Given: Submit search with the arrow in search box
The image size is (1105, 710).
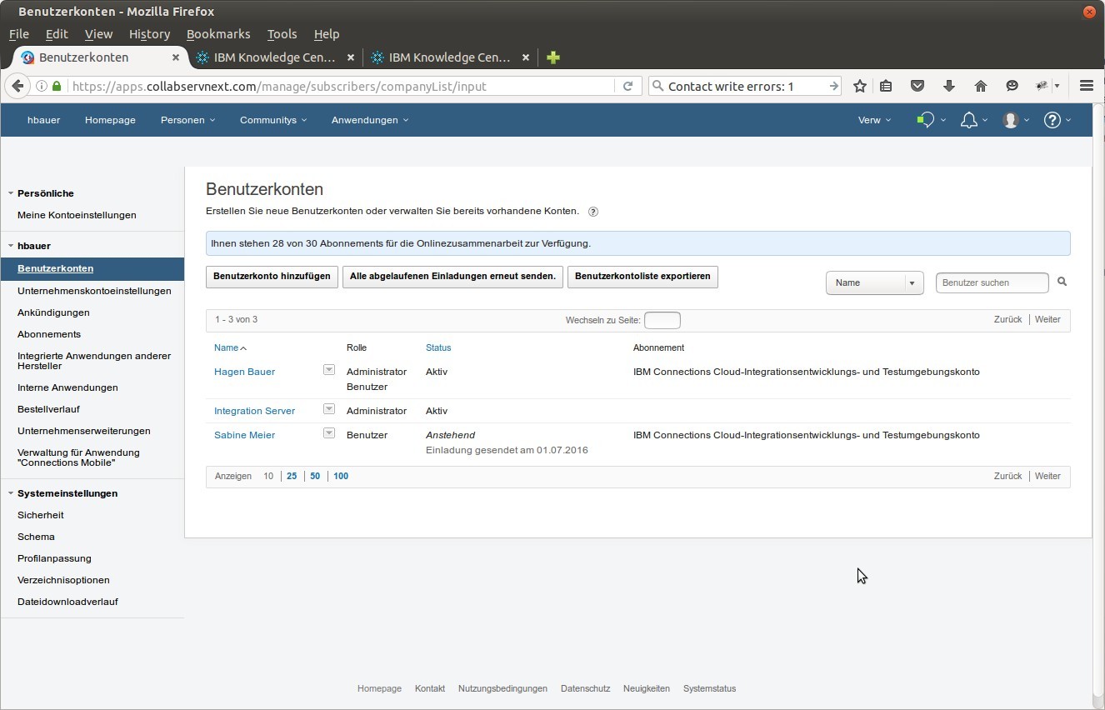Looking at the screenshot, I should [833, 86].
